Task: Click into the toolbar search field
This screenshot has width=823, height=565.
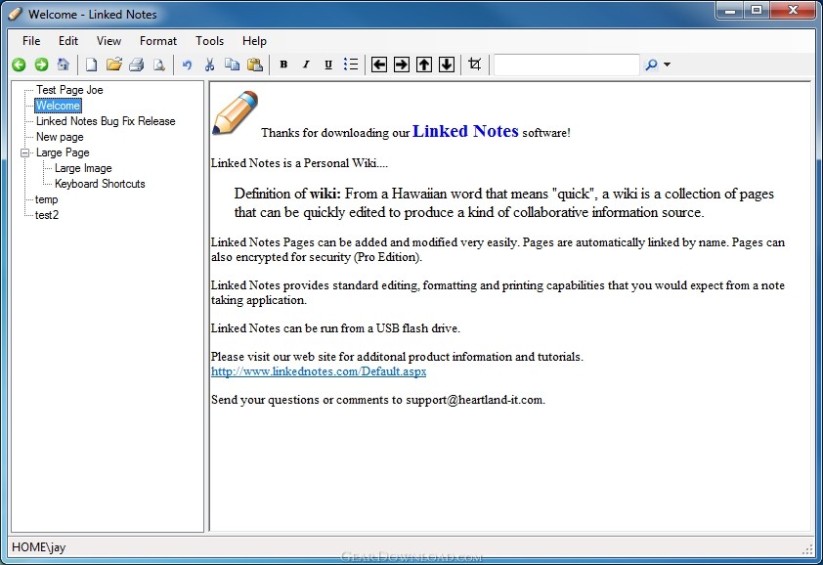Action: [x=566, y=65]
